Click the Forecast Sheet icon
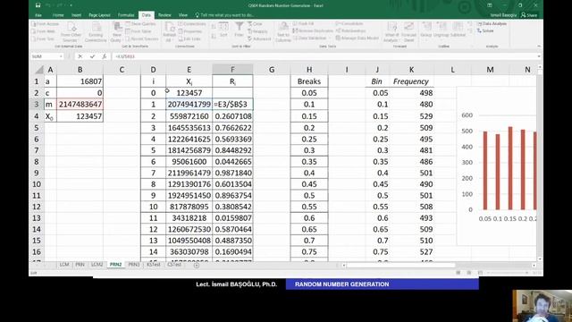Viewport: 572px width, 322px height. pos(409,32)
